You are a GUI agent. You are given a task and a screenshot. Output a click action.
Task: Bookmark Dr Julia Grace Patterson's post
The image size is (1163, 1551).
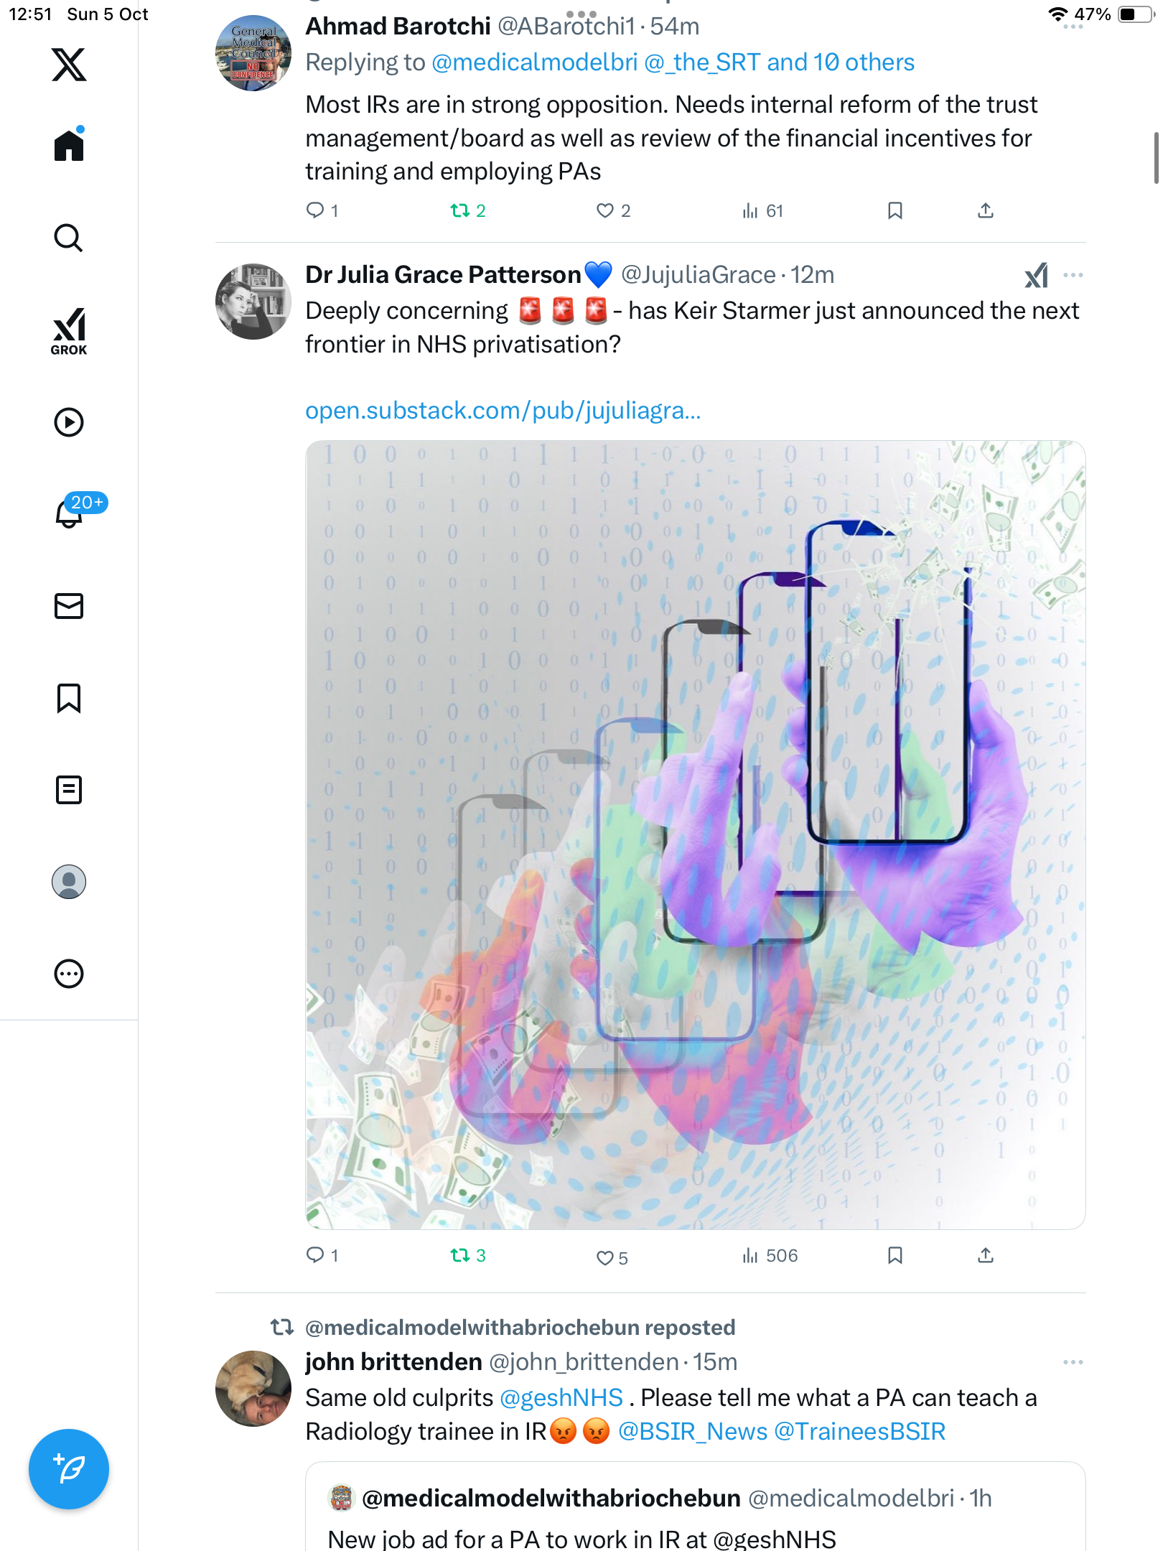point(895,1255)
